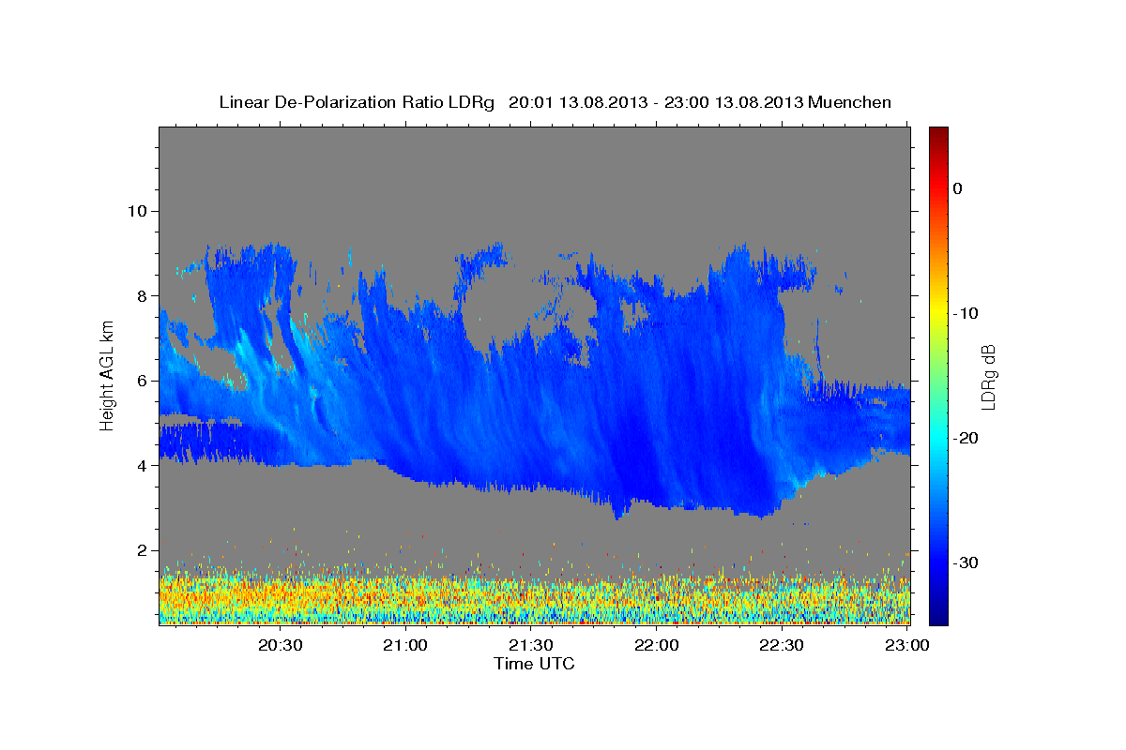Click the height tick label 2
Screen dimensions: 1126x750
point(141,550)
